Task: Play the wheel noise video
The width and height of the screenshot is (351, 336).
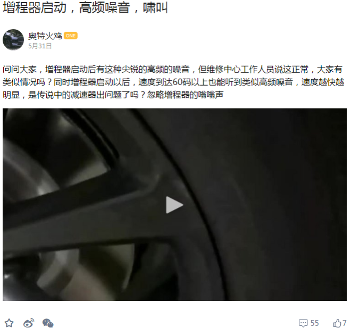Action: [x=174, y=205]
